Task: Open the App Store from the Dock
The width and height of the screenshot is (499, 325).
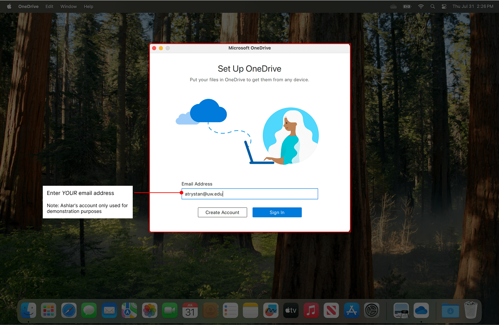Action: [351, 310]
